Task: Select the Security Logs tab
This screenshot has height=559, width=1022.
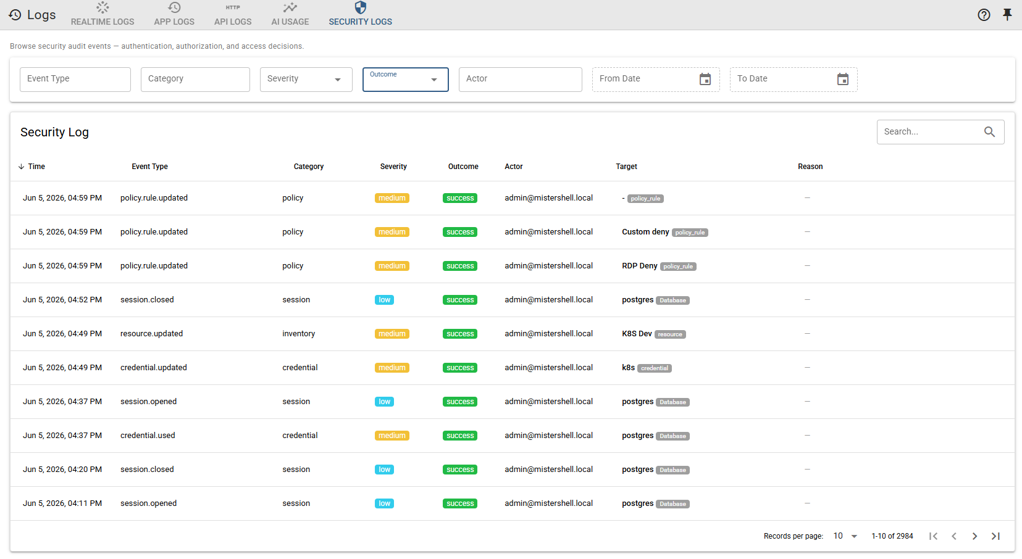Action: coord(361,15)
